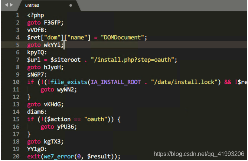Screen dimensions: 248x161
Task: Click the '&&' operator on line 10
Action: point(228,82)
